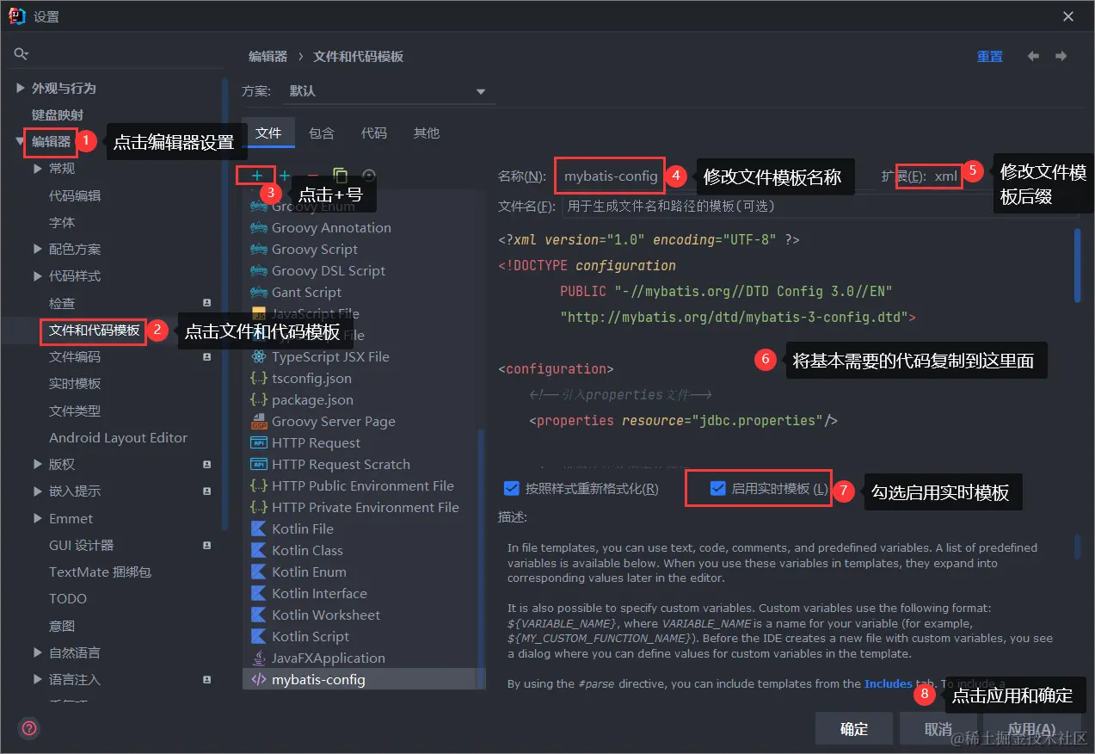Click the forward navigation arrow
The height and width of the screenshot is (754, 1095).
point(1061,56)
